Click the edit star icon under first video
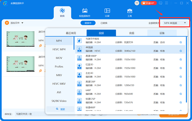192x121 pixels. (x=40, y=46)
